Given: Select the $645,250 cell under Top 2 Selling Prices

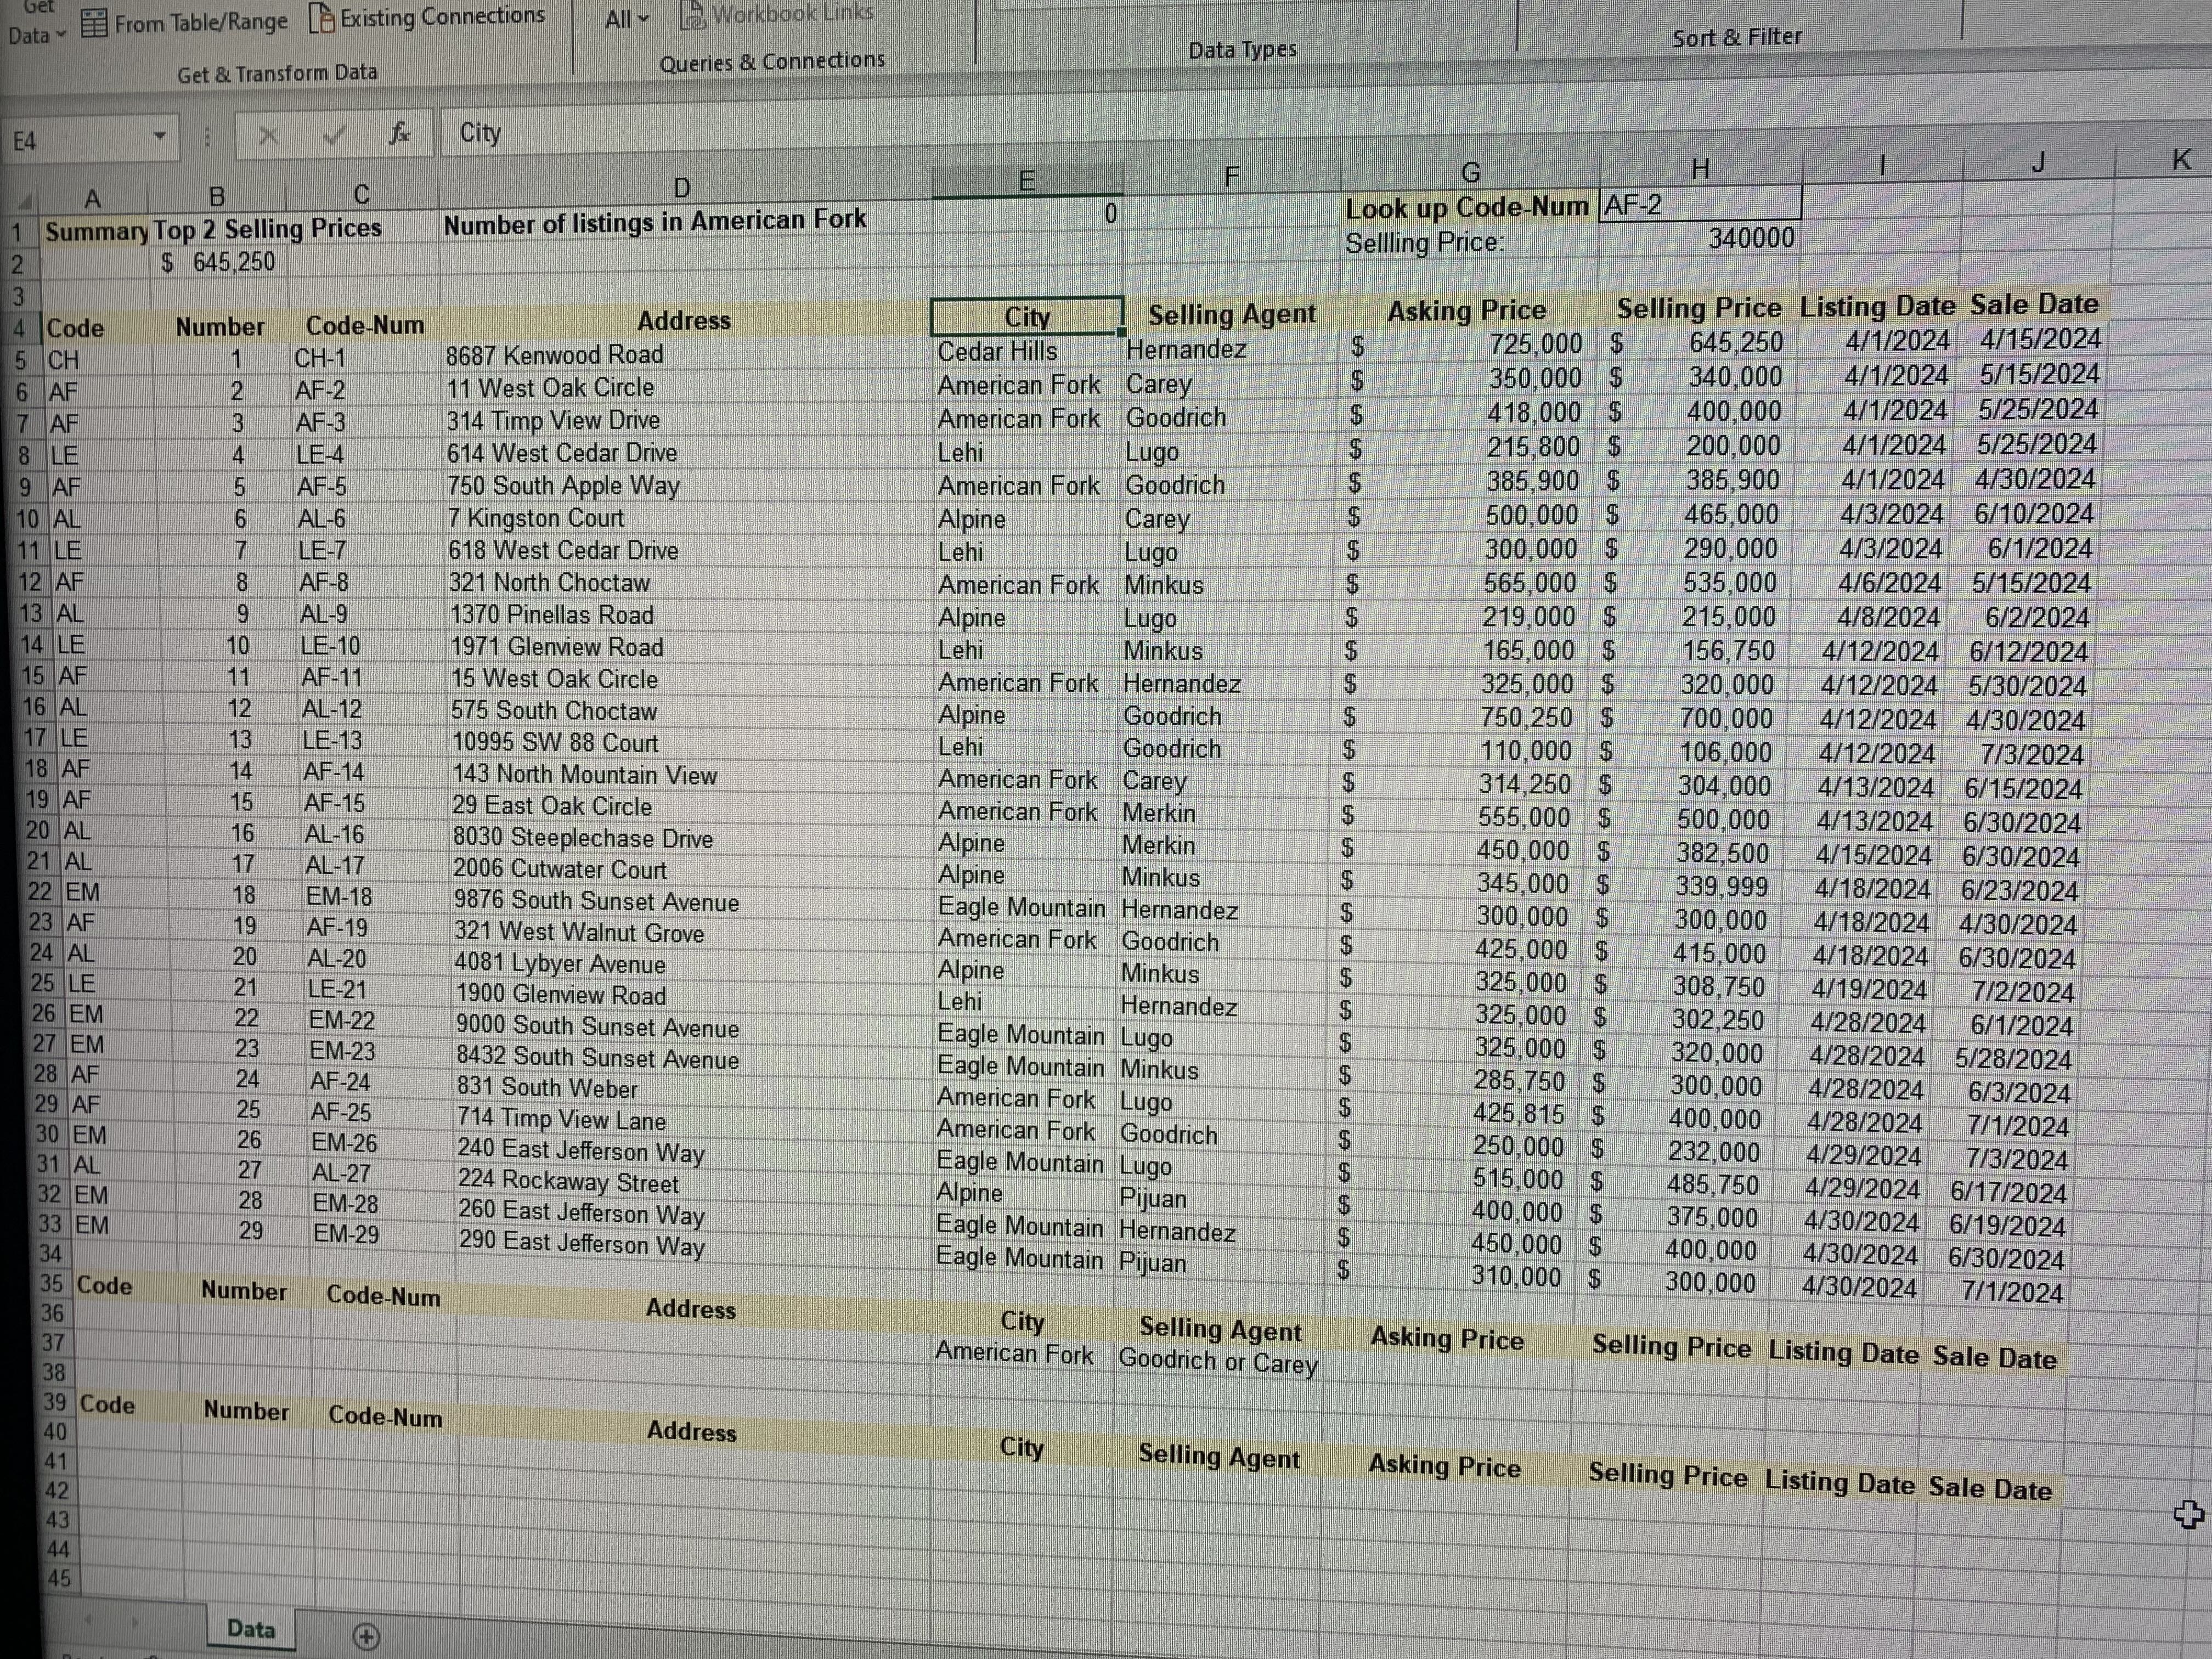Looking at the screenshot, I should tap(218, 262).
